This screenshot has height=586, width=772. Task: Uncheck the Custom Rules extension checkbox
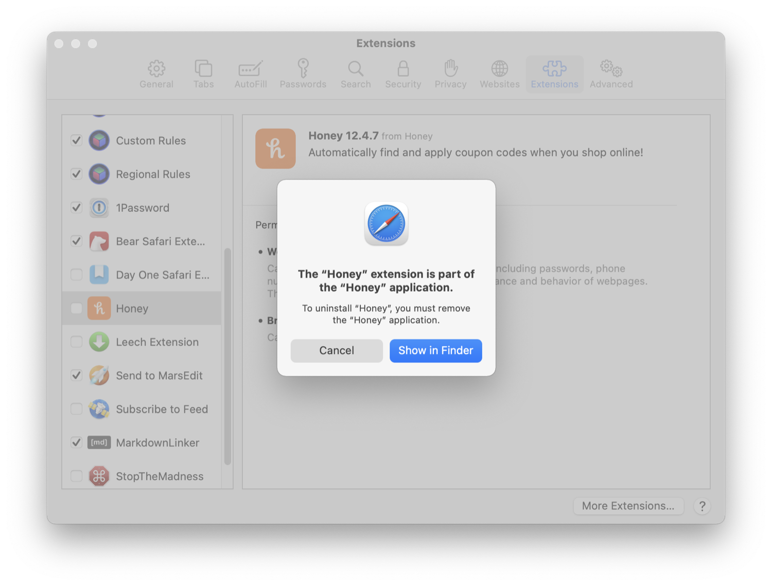click(x=76, y=140)
